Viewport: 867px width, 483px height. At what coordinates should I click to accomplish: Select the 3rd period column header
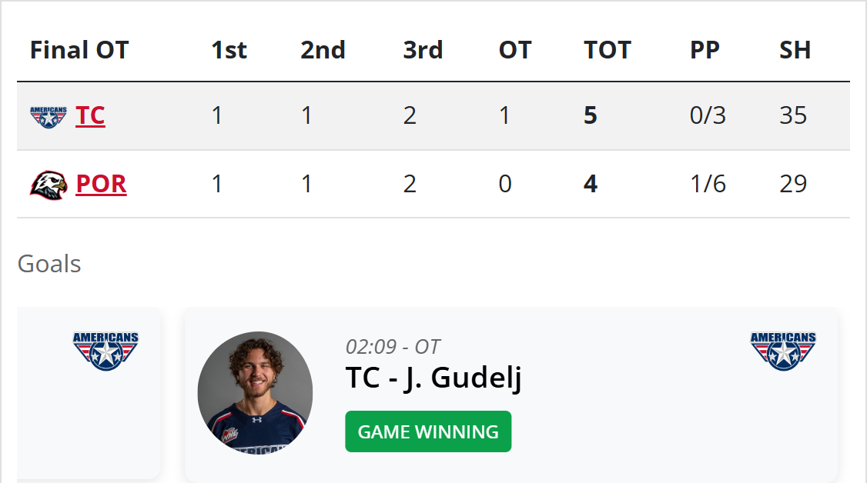click(x=423, y=50)
